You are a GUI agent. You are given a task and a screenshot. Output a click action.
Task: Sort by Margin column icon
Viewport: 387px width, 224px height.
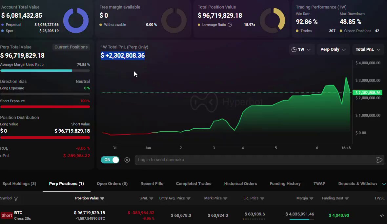pos(311,198)
